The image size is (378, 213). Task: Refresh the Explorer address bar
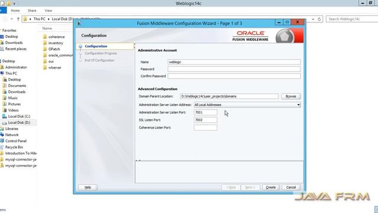click(x=319, y=19)
